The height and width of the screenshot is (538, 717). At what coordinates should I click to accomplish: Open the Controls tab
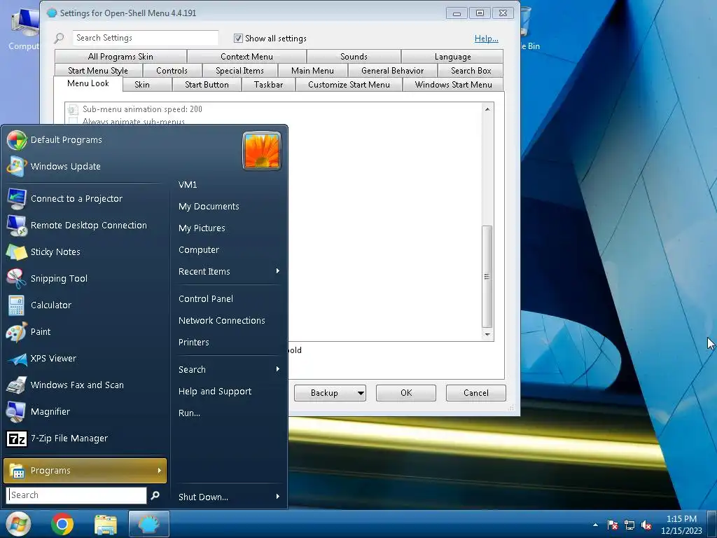tap(172, 71)
